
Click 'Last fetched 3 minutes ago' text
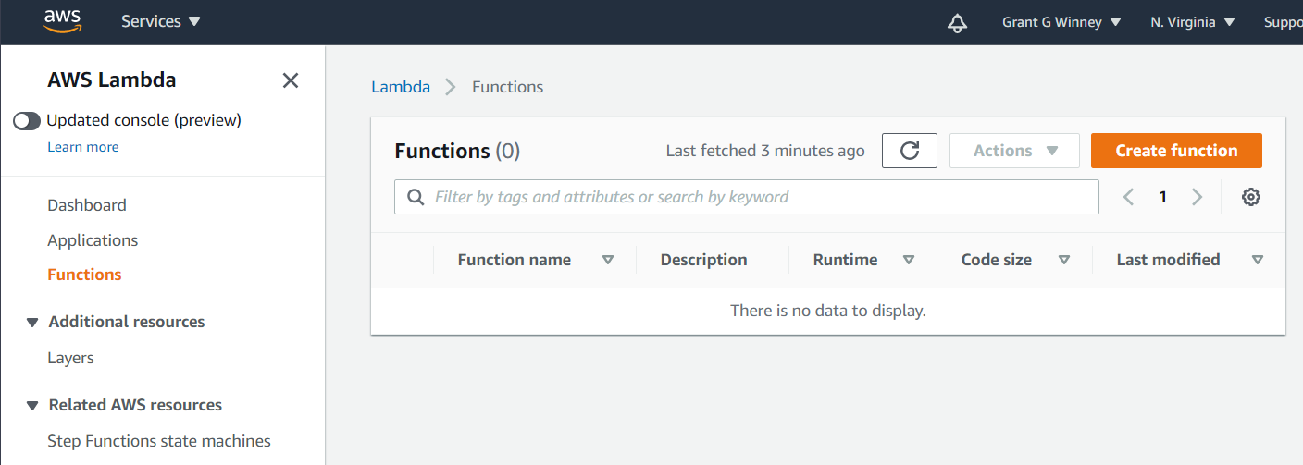(x=765, y=151)
